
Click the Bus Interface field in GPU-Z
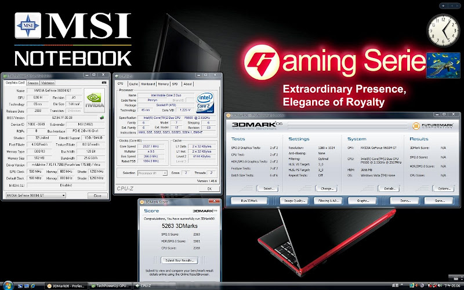pos(85,131)
